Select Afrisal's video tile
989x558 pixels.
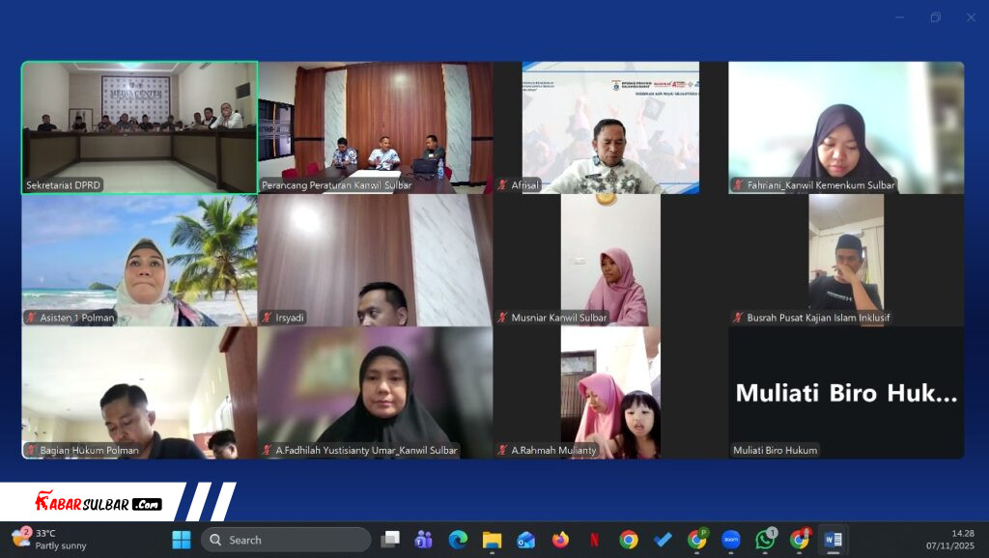610,127
